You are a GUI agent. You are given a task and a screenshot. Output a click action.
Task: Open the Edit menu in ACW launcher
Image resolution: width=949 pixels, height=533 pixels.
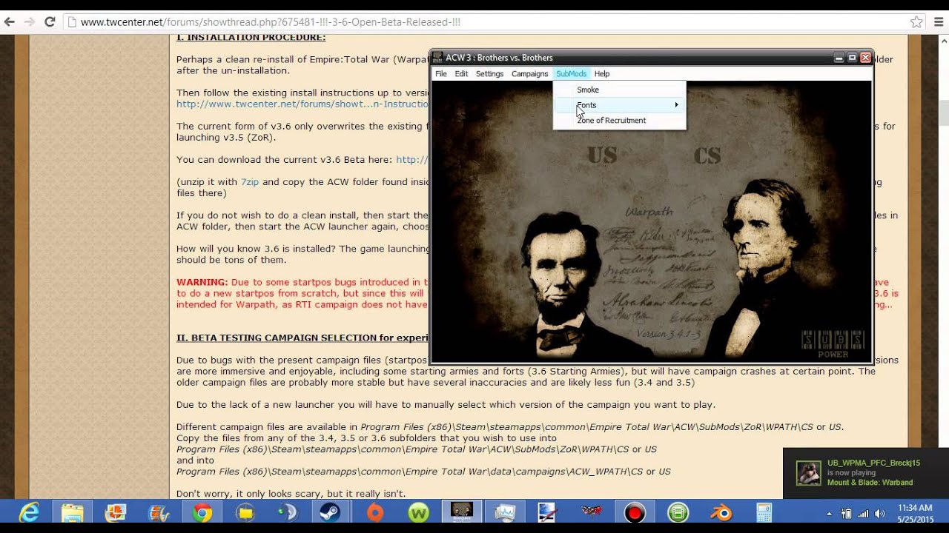pos(461,73)
